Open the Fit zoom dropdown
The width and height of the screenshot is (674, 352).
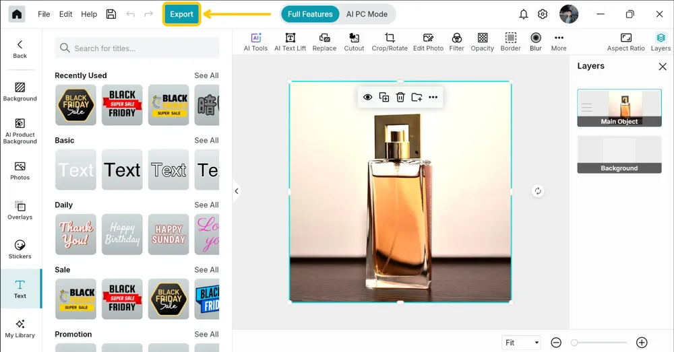(x=522, y=343)
